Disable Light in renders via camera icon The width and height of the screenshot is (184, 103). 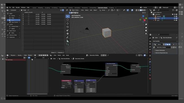(x=176, y=20)
